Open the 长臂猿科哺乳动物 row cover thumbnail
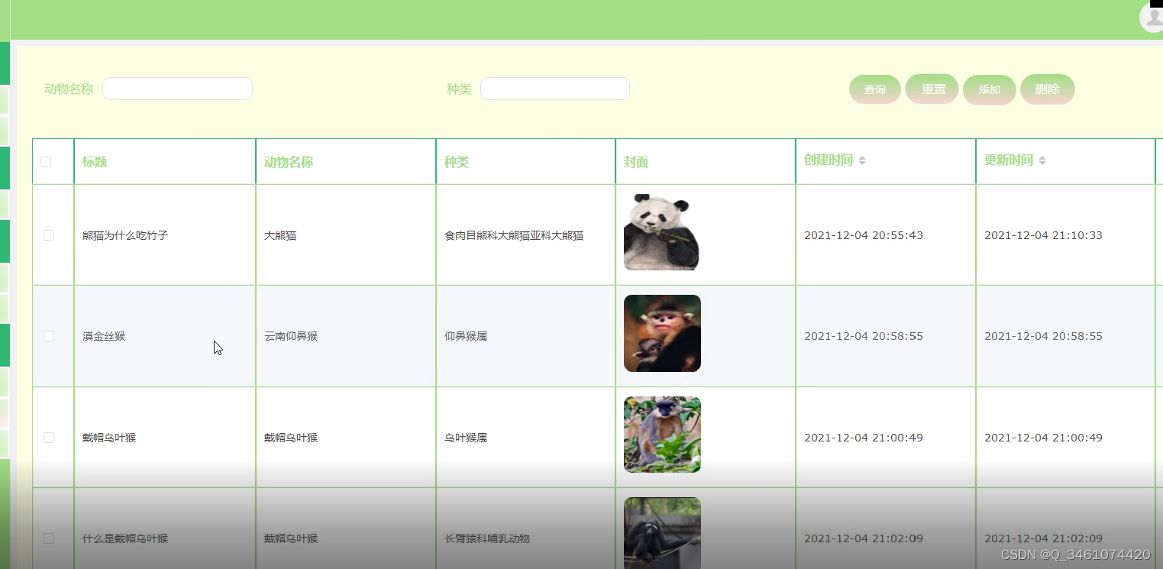 (662, 533)
